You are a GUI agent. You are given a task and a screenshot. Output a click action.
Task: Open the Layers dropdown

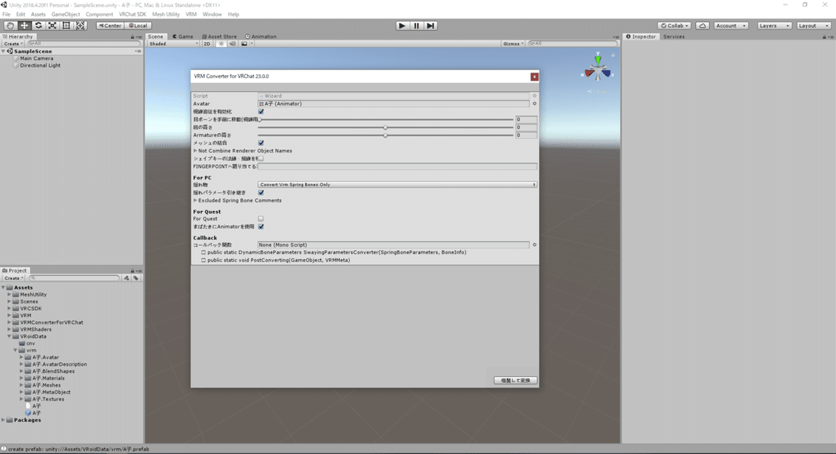(x=774, y=25)
